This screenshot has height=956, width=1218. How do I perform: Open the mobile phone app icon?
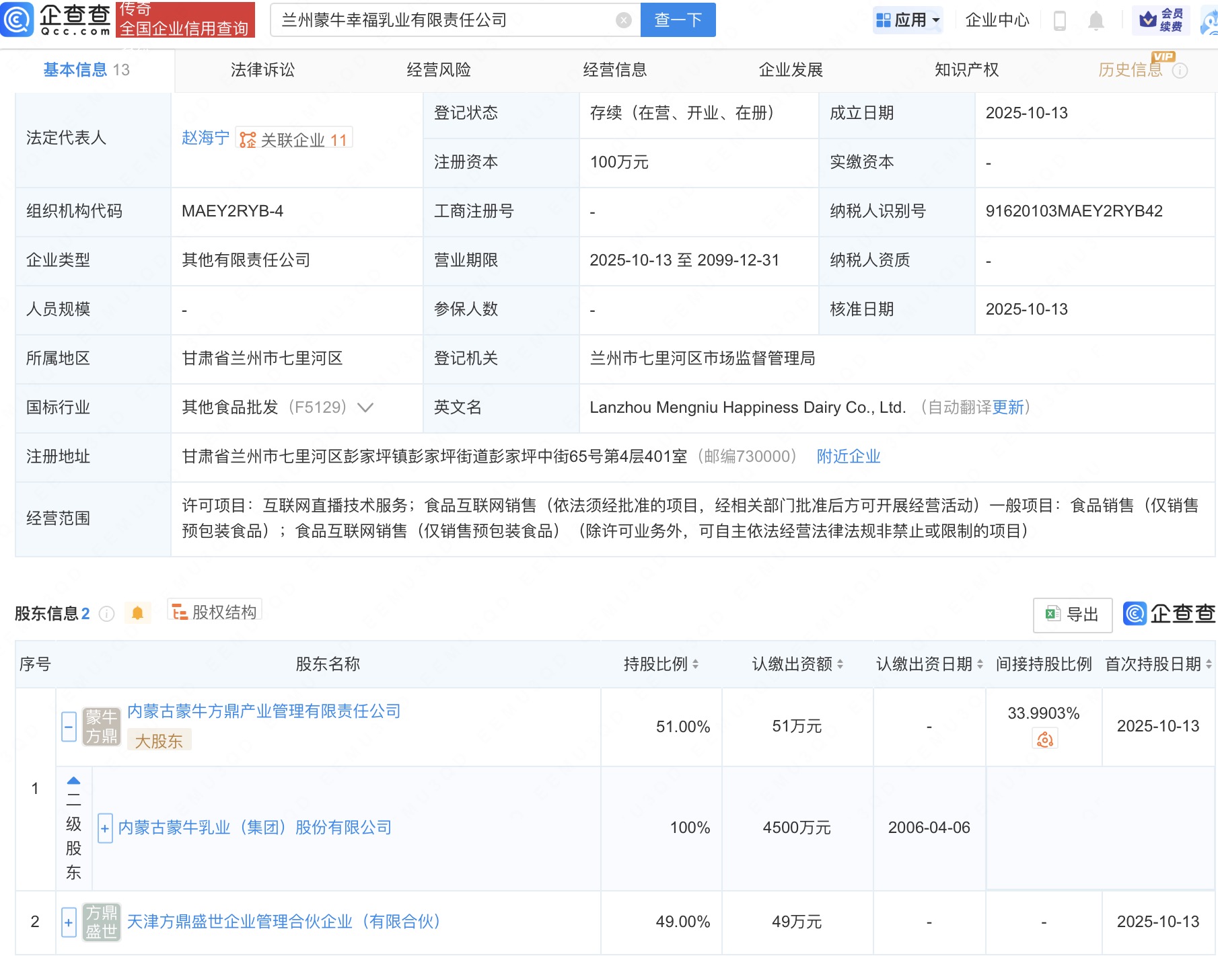pos(1059,21)
